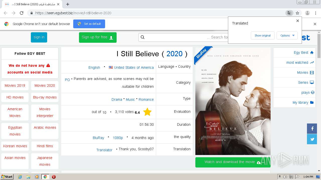
Task: Click the sign in button
Action: pyautogui.click(x=39, y=37)
